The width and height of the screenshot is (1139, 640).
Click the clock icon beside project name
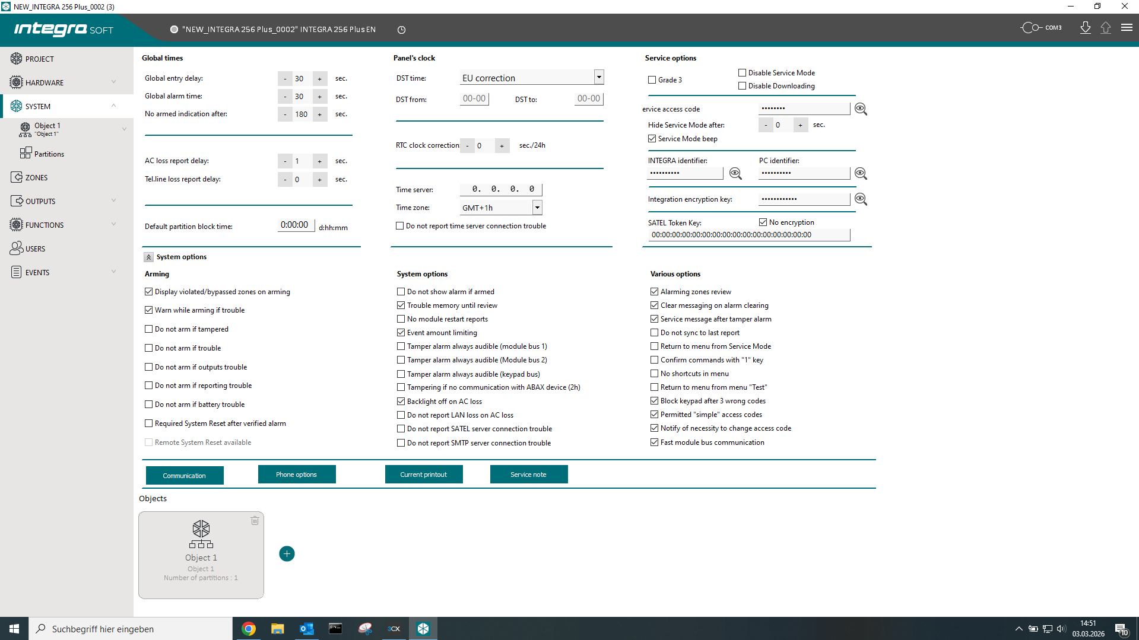point(401,30)
